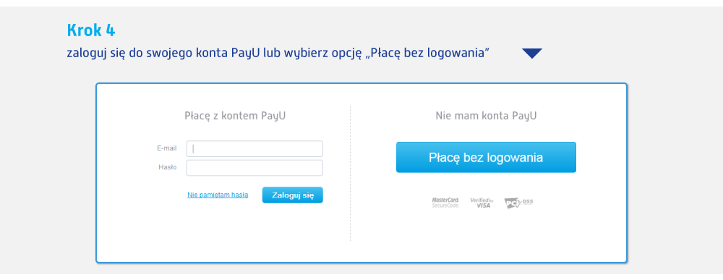Click the 'Zaloguj się' button
Viewport: 723px width, 280px height.
(293, 195)
